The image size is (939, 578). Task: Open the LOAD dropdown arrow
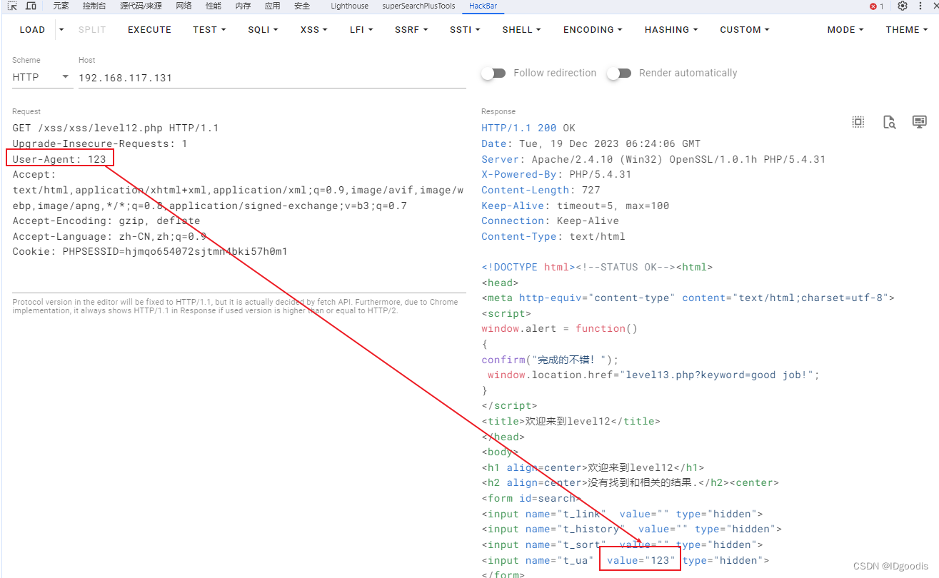pos(61,30)
